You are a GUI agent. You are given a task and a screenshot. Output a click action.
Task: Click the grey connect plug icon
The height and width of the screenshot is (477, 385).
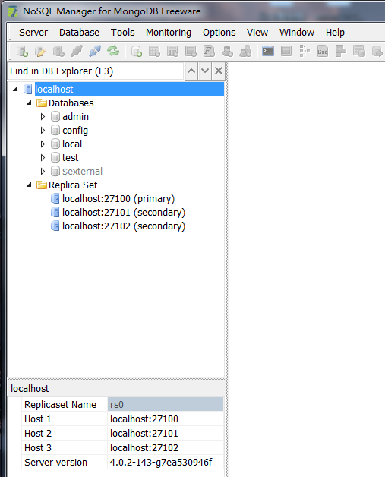click(77, 51)
